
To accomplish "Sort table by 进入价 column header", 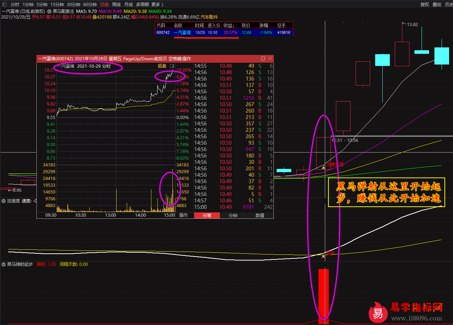I will click(x=215, y=25).
